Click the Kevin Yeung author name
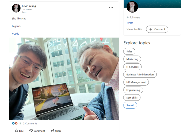Viewport: 196px width, 134px height. coord(29,6)
